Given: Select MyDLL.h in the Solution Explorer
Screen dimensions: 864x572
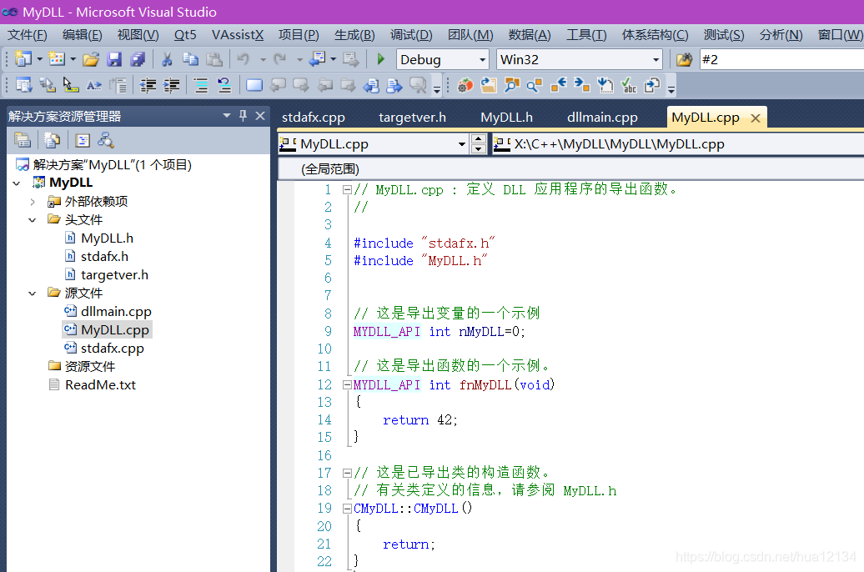Looking at the screenshot, I should pyautogui.click(x=107, y=238).
